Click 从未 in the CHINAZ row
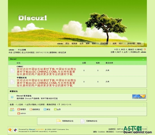155x135 pixels. 107,70
